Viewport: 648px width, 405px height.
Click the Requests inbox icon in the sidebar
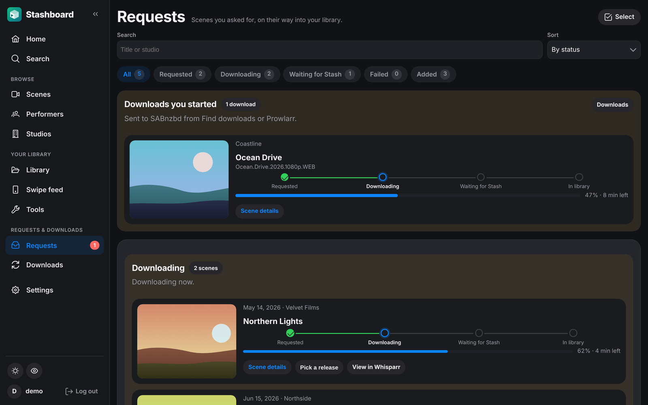pyautogui.click(x=15, y=245)
